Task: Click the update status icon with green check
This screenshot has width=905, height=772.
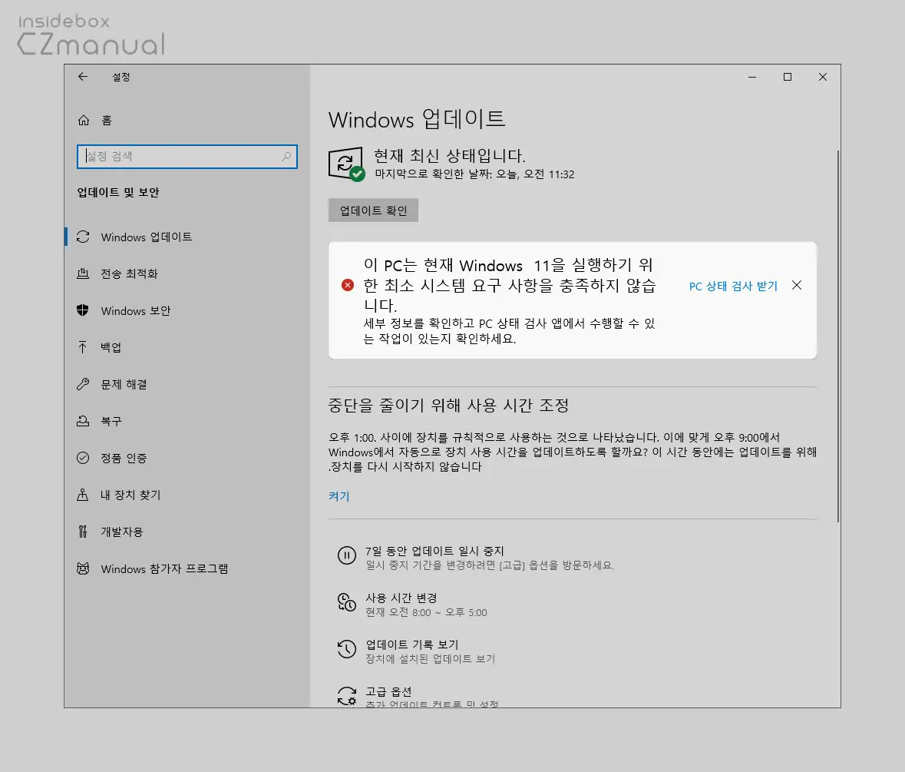Action: tap(346, 164)
